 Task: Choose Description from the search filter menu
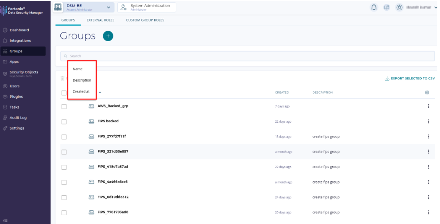point(82,80)
